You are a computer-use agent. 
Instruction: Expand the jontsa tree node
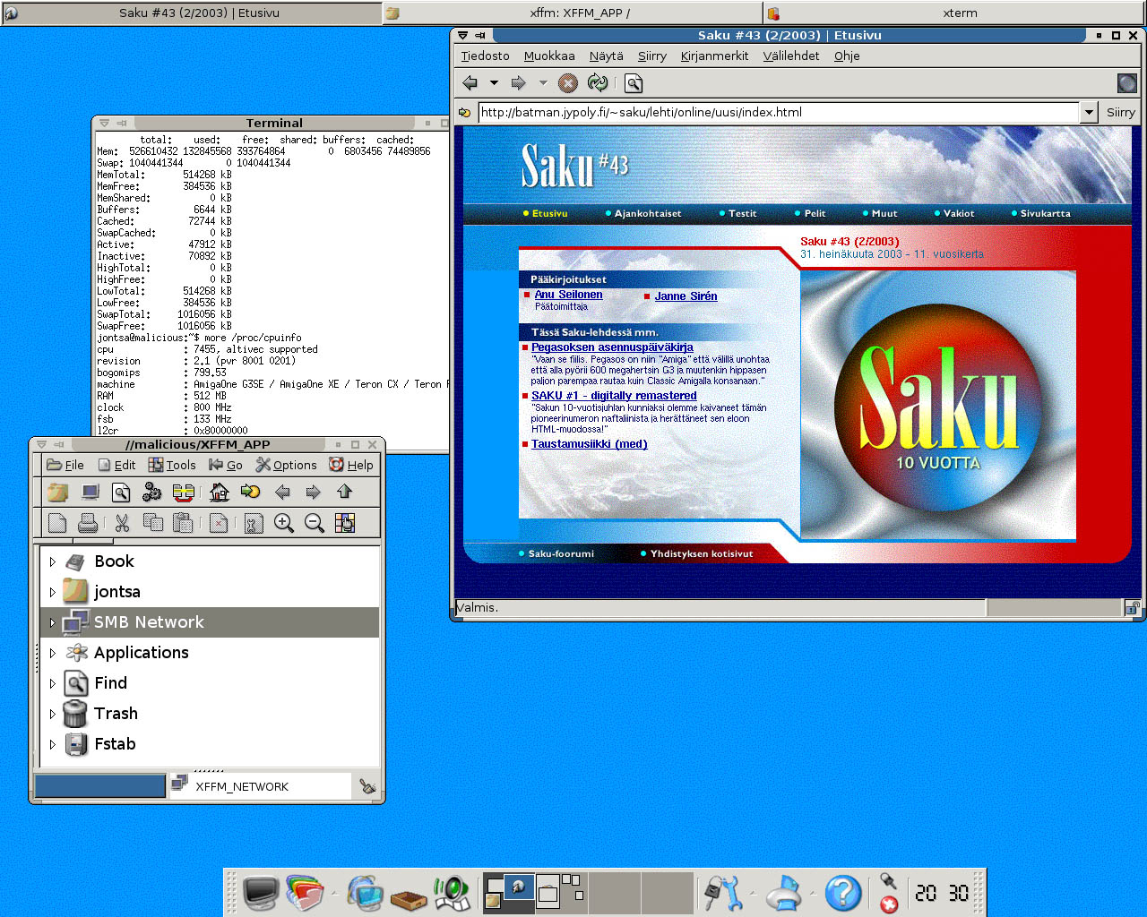point(53,593)
